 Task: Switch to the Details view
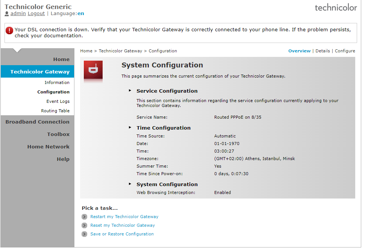click(x=323, y=51)
